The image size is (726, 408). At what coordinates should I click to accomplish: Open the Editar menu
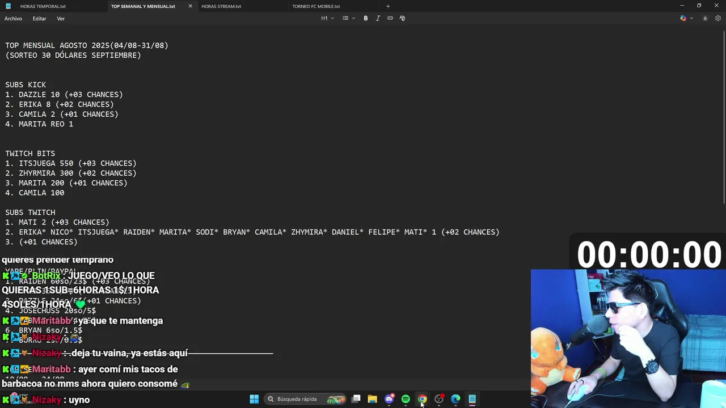[x=39, y=19]
